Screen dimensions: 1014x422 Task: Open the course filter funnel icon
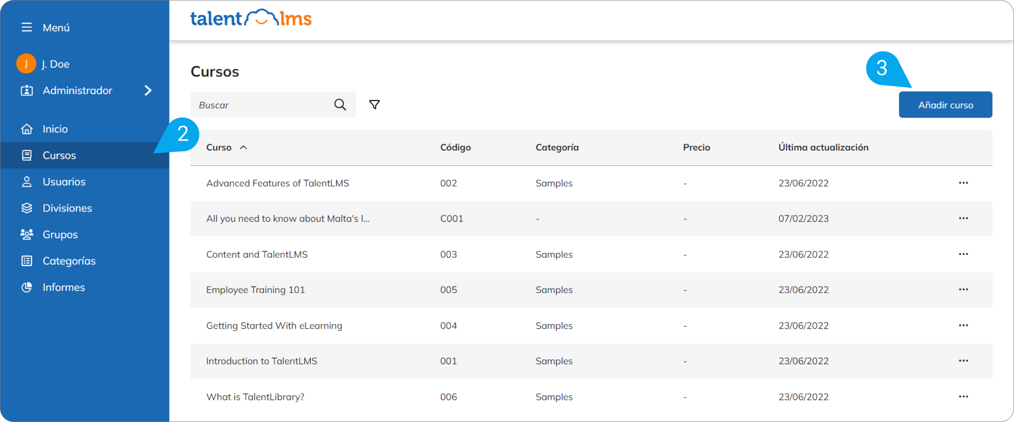click(374, 104)
